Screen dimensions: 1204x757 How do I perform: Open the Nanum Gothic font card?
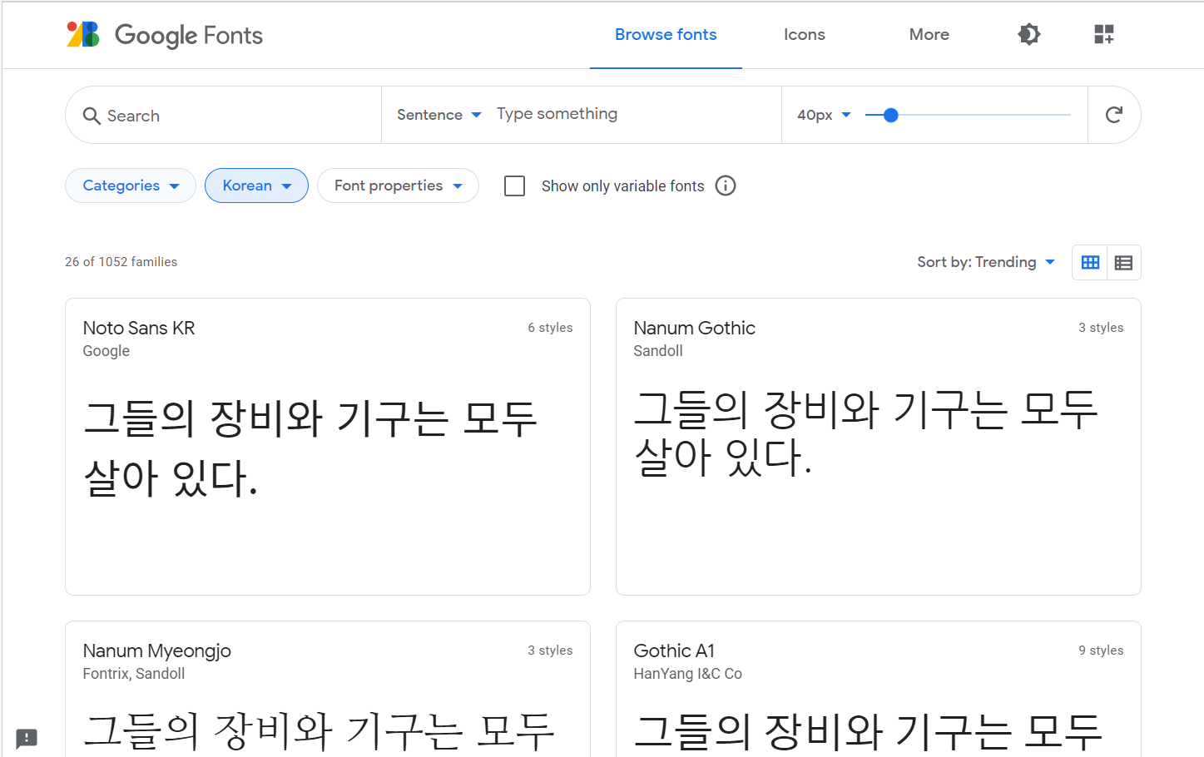point(879,447)
